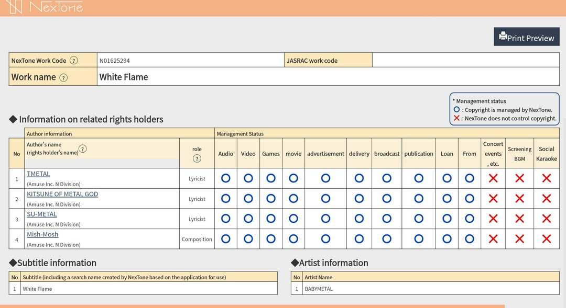Click TMETAL's Social Karaoke red X

[x=546, y=178]
